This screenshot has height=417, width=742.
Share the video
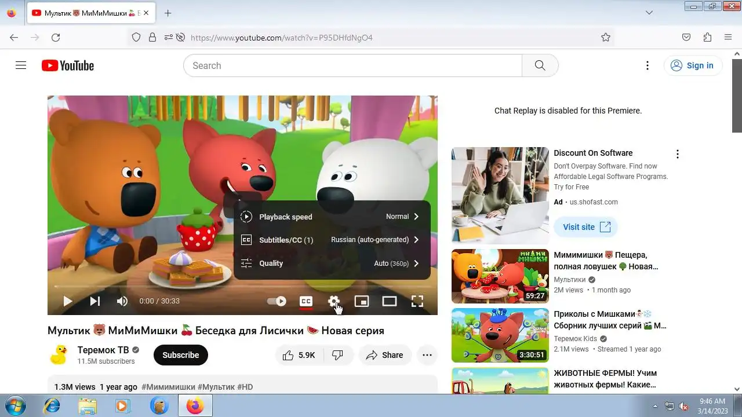pyautogui.click(x=385, y=355)
